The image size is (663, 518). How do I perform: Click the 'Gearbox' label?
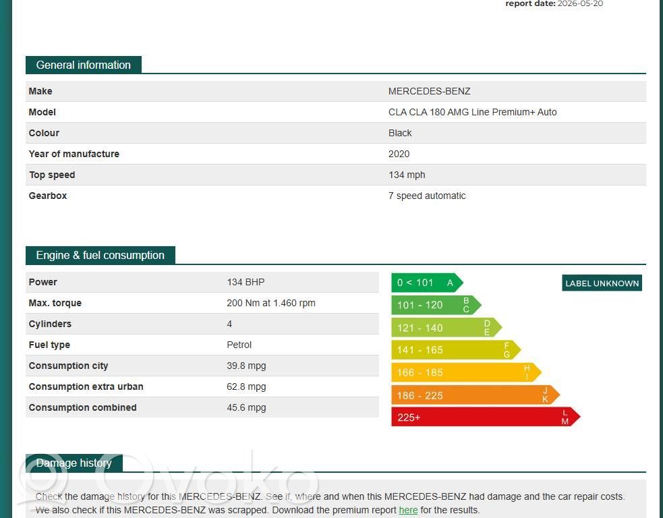[48, 196]
